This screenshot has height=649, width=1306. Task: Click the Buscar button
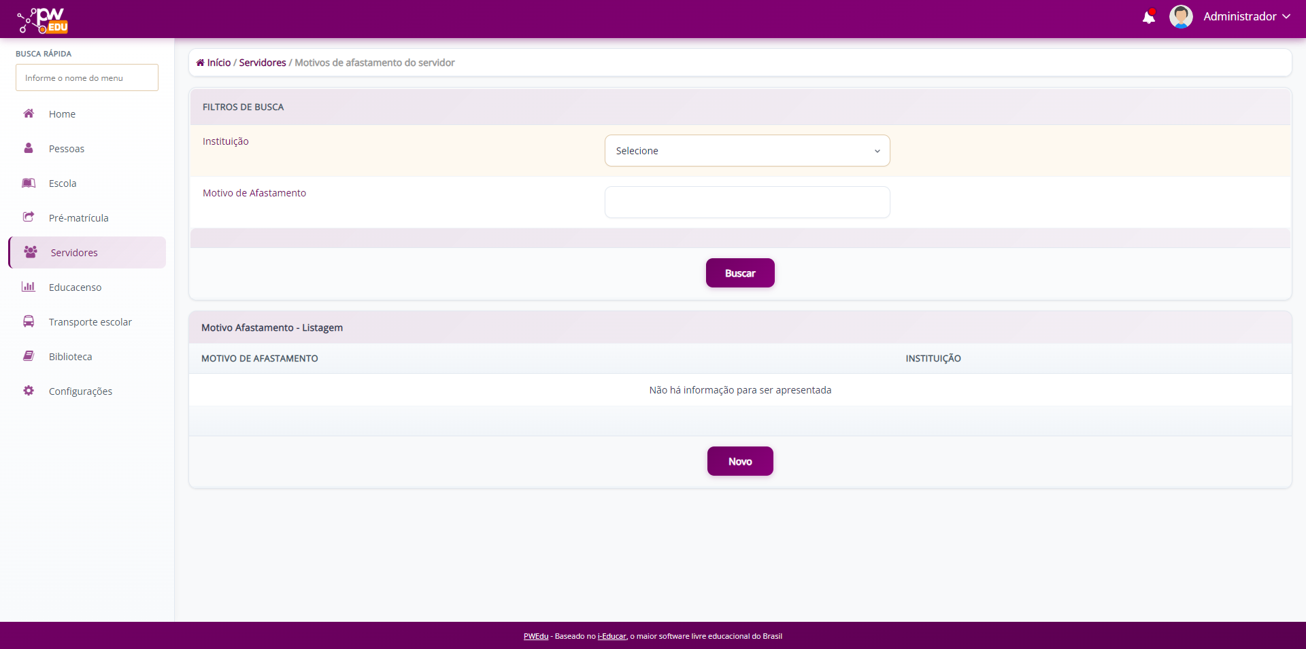click(x=740, y=273)
